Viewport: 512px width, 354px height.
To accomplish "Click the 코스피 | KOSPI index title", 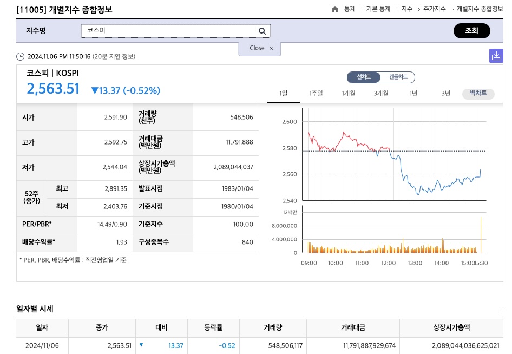I will coord(52,73).
